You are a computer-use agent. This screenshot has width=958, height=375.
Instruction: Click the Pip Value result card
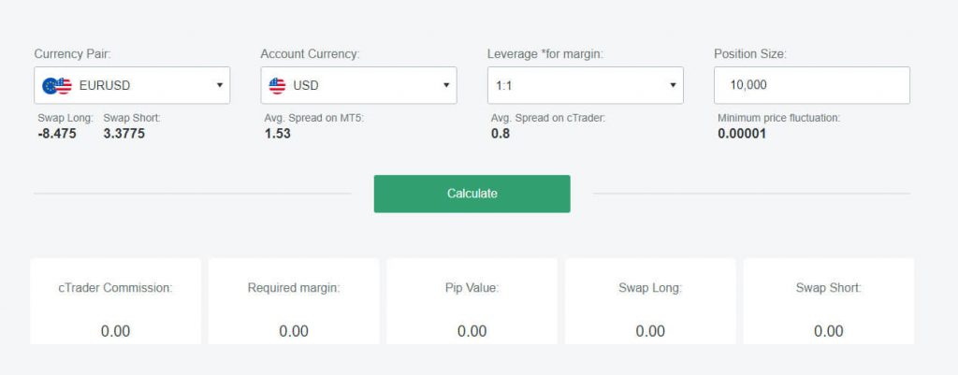[472, 301]
